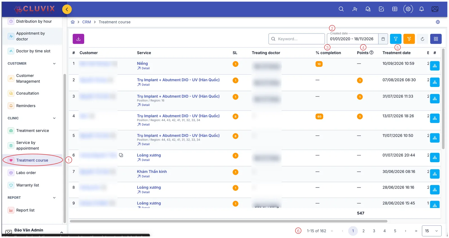
Task: Click the purple download export button
Action: (78, 39)
